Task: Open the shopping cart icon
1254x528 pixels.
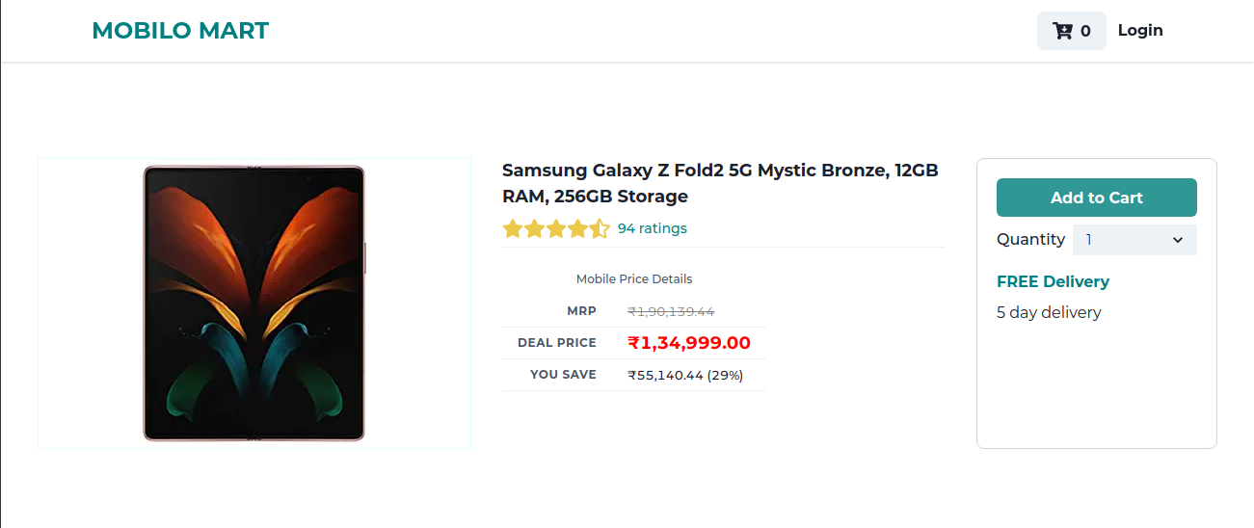Action: coord(1063,31)
